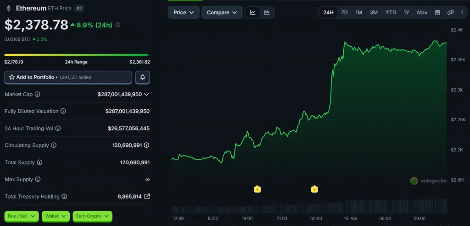Open the Earn Crypto dropdown
Screen dimensions: 470x226
click(x=92, y=216)
